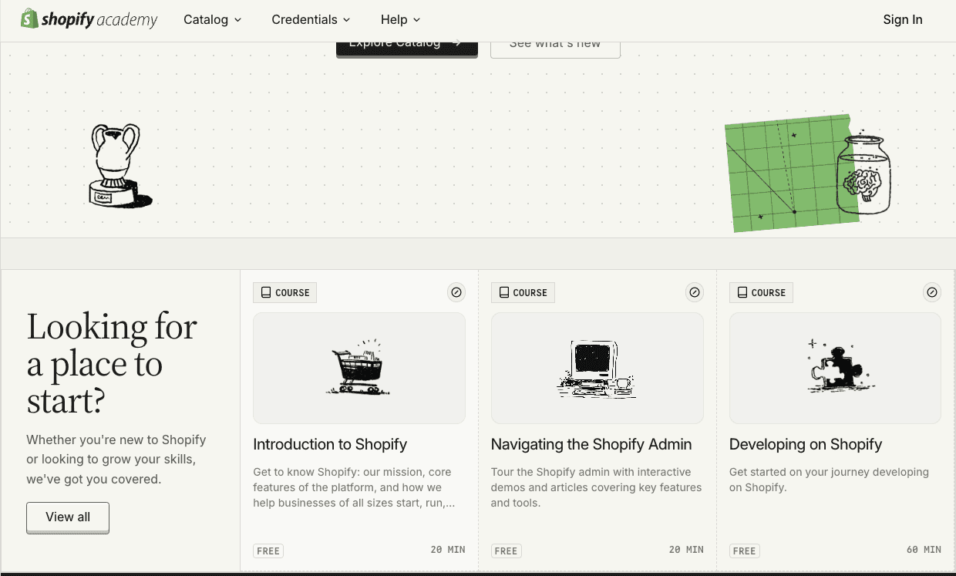Click the trophy vase illustration

point(119,166)
